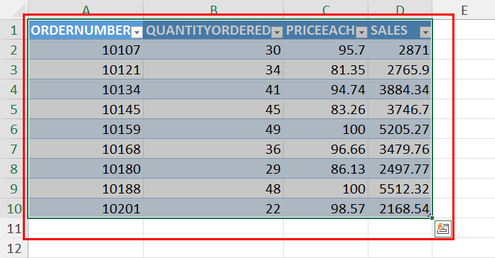Screen dimensions: 495x258
Task: Select sales cell showing 3746.7
Action: tap(400, 109)
